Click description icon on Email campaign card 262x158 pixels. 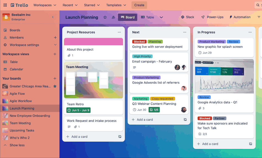coord(134,67)
